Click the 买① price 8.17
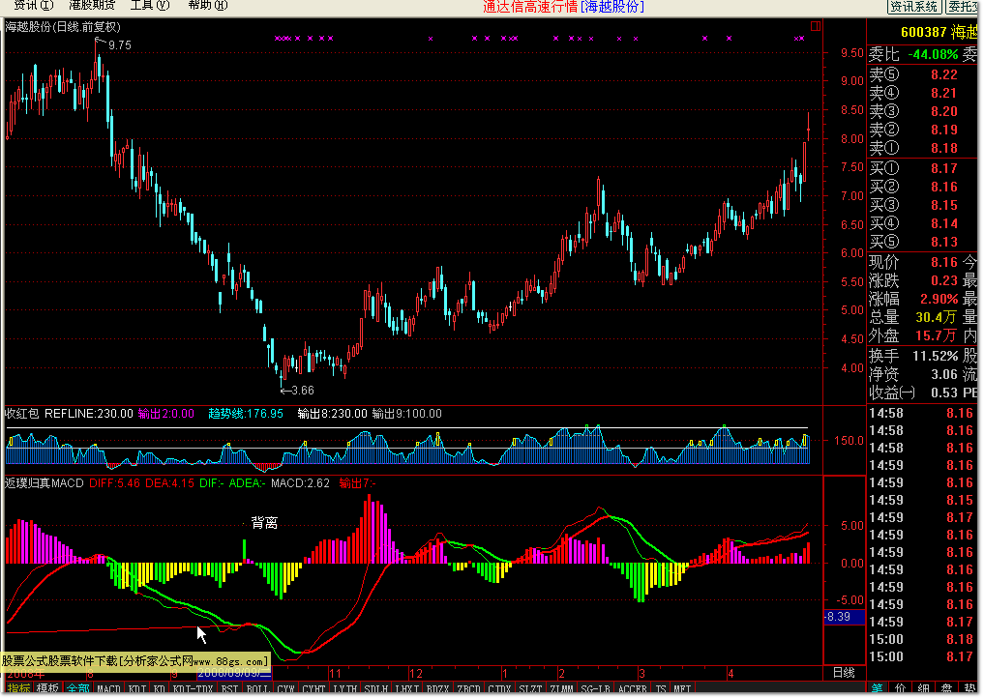The width and height of the screenshot is (984, 698). coord(943,168)
